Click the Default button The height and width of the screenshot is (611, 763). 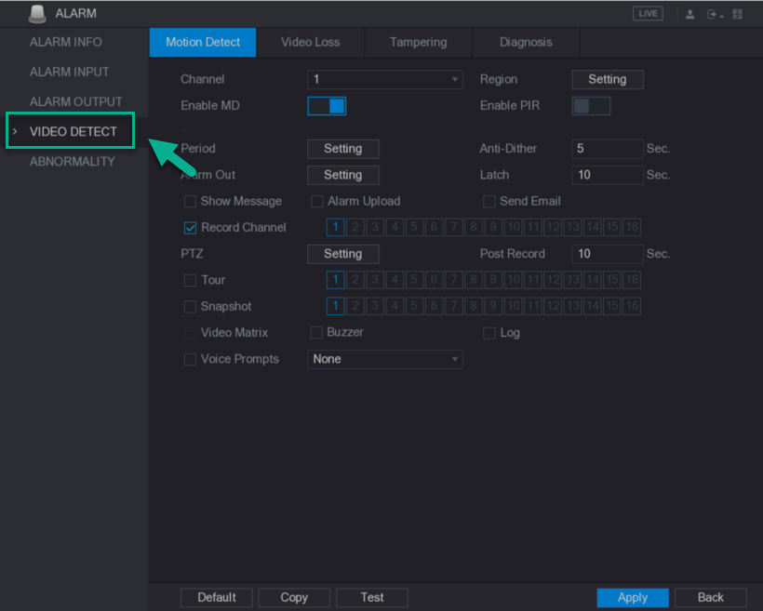pos(217,598)
